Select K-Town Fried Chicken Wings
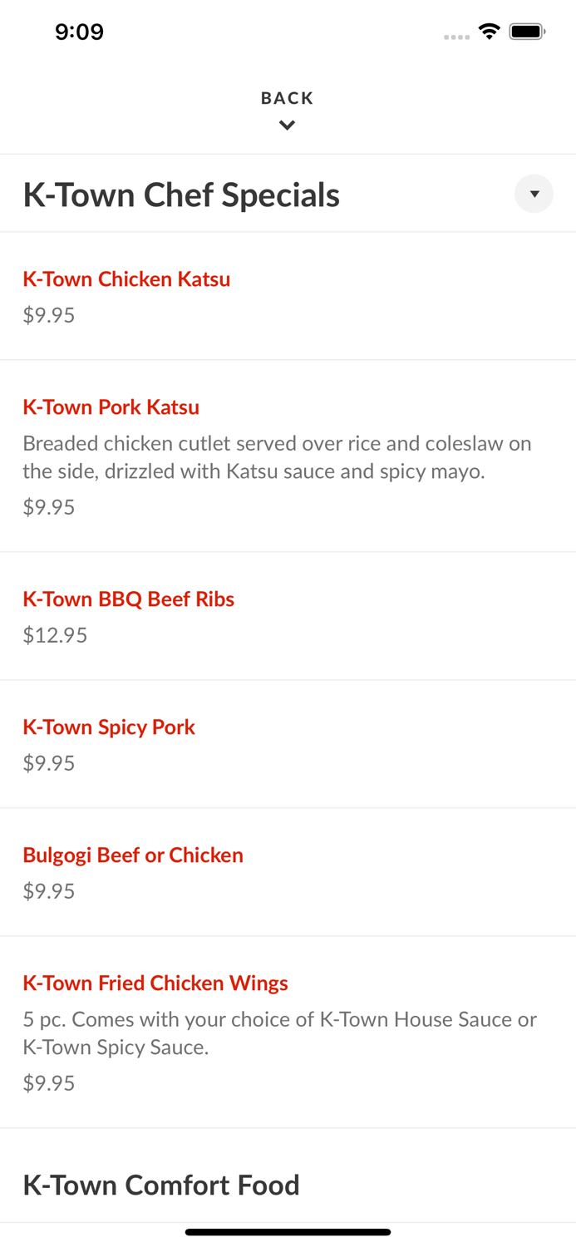Screen dimensions: 576x1247 (x=155, y=983)
